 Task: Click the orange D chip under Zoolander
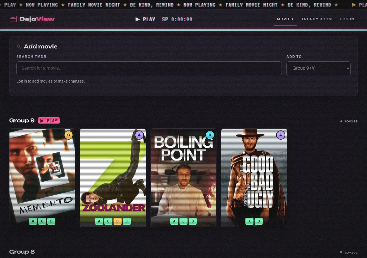coord(118,221)
